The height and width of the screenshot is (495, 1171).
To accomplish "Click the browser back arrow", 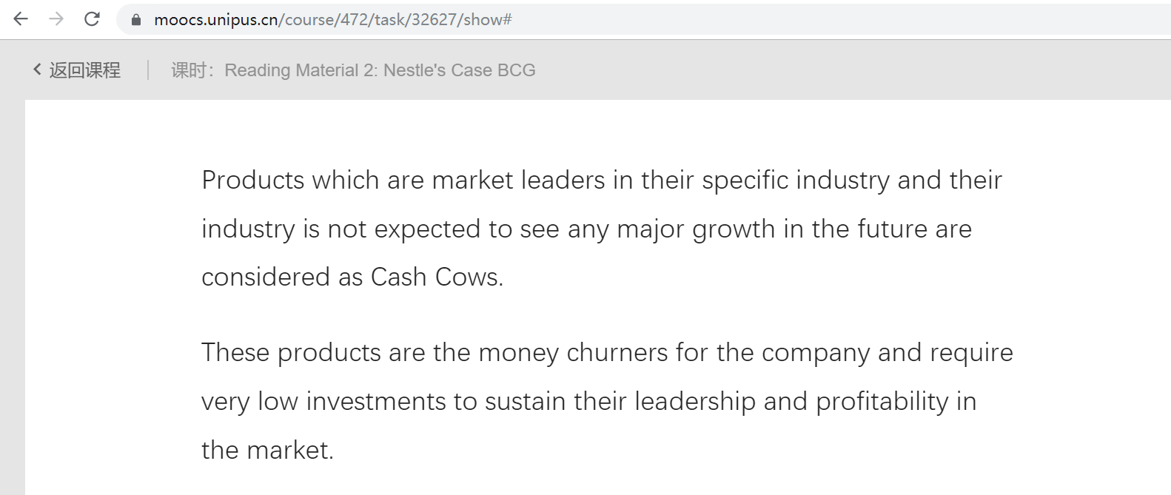I will click(x=21, y=18).
